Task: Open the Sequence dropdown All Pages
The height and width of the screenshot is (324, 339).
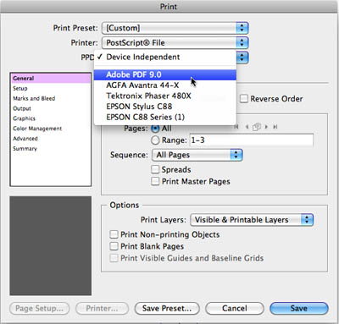Action: [x=197, y=155]
